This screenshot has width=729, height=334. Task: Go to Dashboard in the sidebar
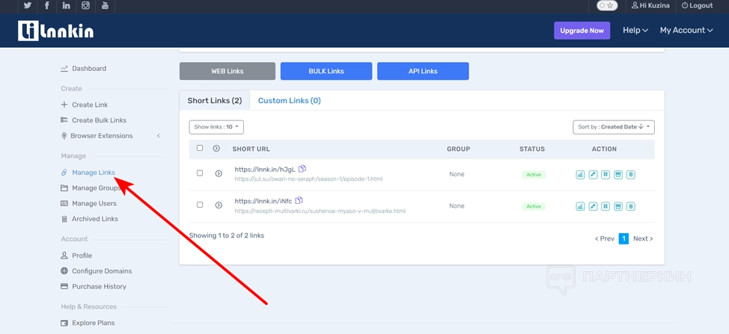pyautogui.click(x=84, y=69)
